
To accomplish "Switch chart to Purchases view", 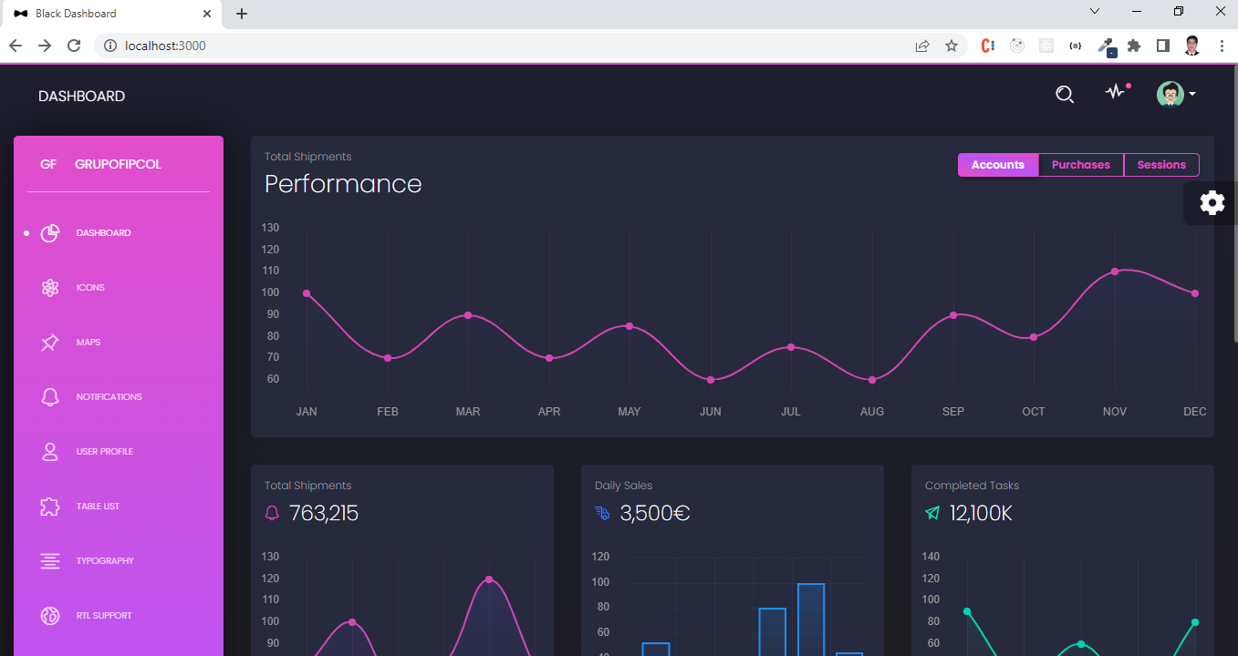I will [1081, 165].
